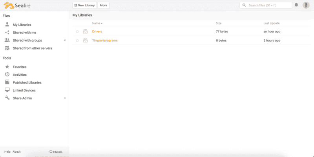This screenshot has width=314, height=157.
Task: Click the Activities clock icon
Action: click(7, 75)
